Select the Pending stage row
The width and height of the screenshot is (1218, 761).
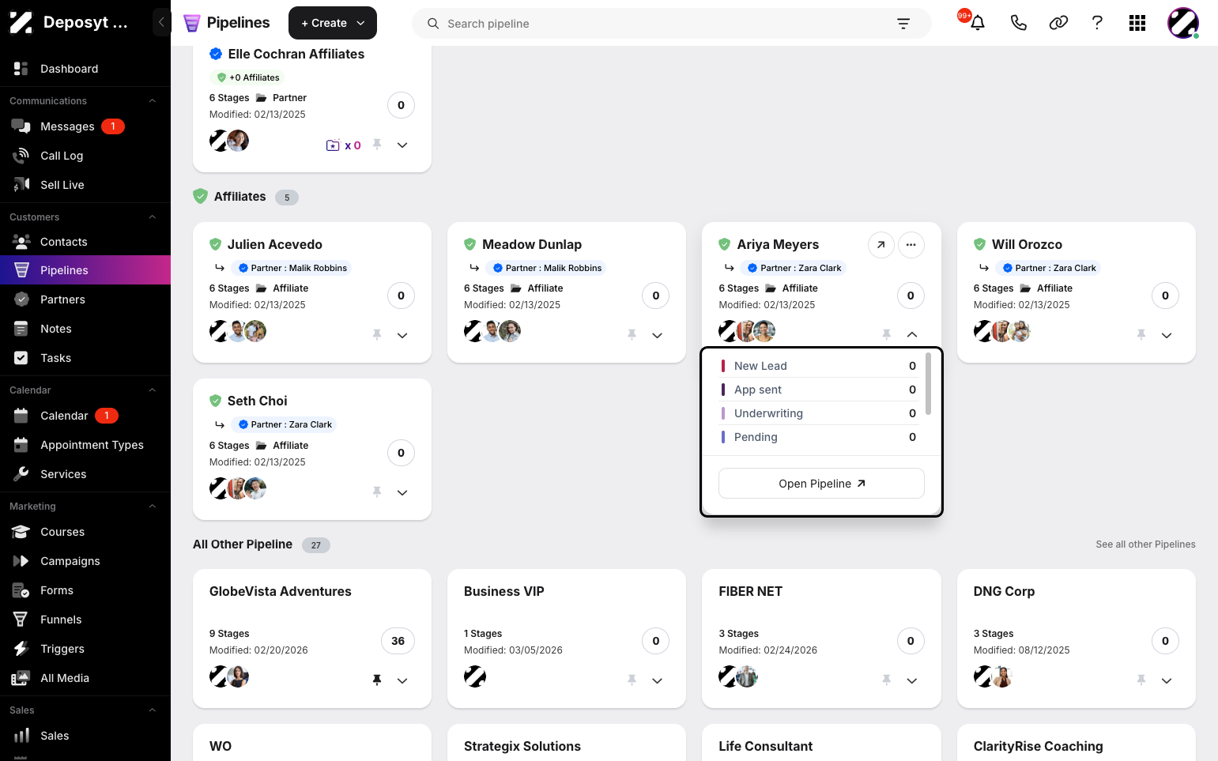pyautogui.click(x=818, y=437)
